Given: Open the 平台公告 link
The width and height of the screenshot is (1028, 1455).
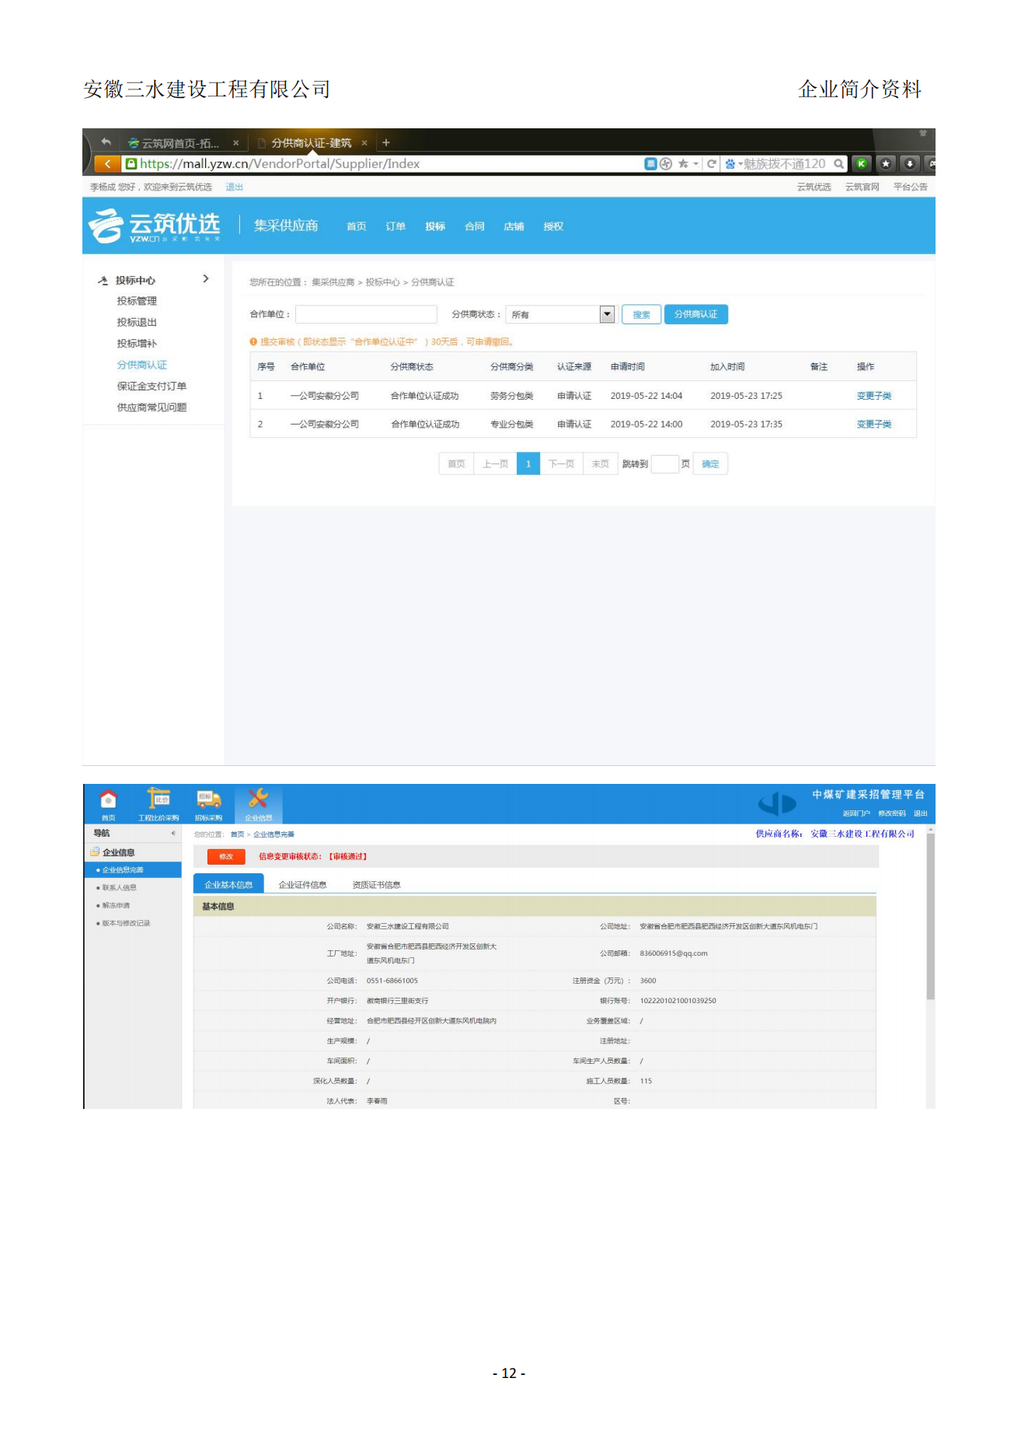Looking at the screenshot, I should point(911,187).
